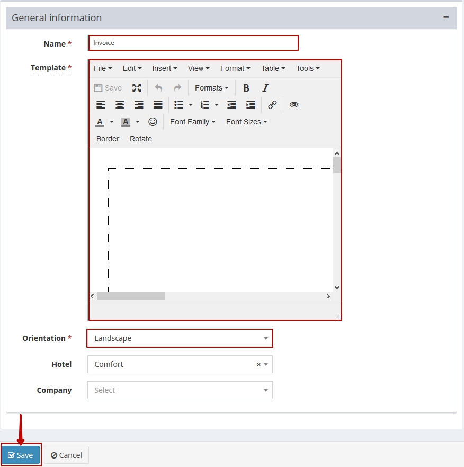Increase indent
The width and height of the screenshot is (464, 467).
[251, 105]
